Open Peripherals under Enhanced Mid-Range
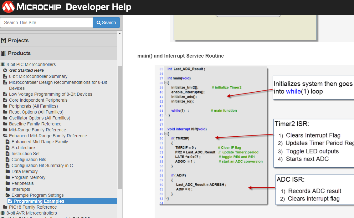Viewport: 354px width, 218px height. click(23, 183)
